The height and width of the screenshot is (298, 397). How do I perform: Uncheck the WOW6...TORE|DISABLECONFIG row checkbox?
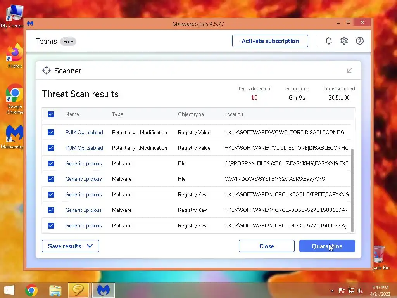[x=51, y=132]
